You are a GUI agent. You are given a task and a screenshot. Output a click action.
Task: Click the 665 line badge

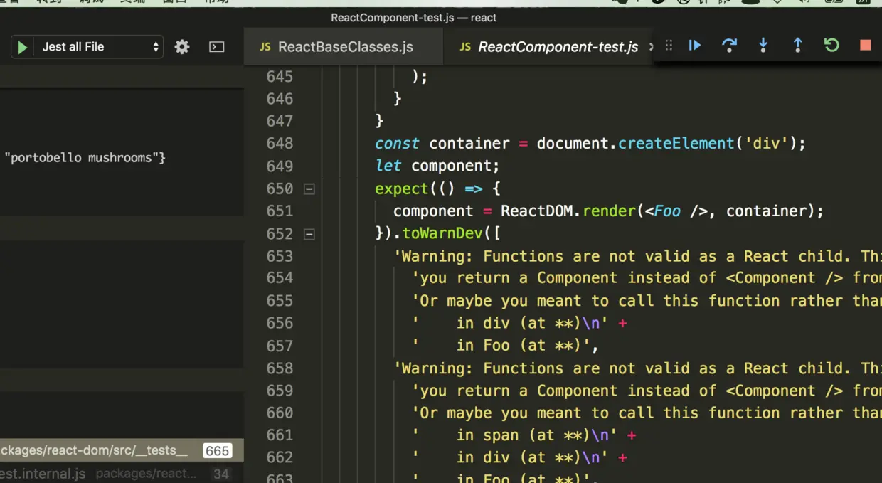[217, 451]
